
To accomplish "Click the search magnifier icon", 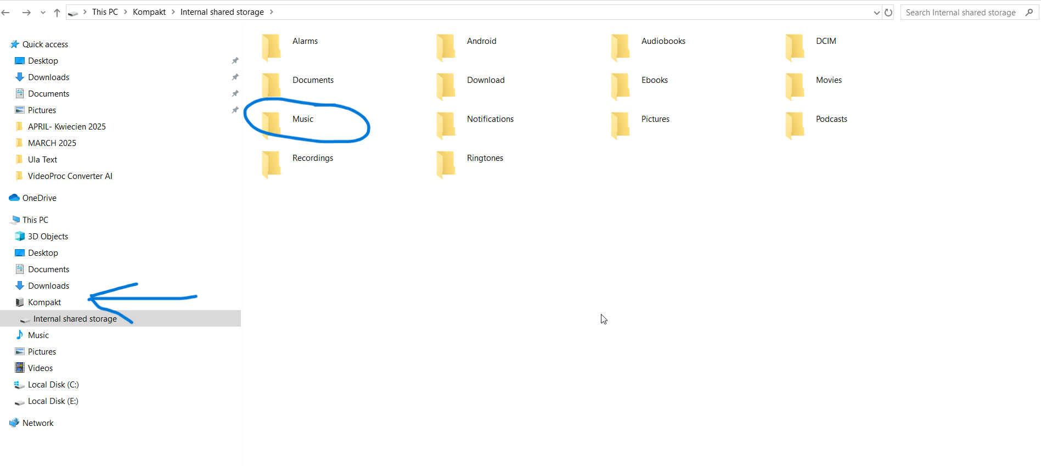I will point(1029,12).
